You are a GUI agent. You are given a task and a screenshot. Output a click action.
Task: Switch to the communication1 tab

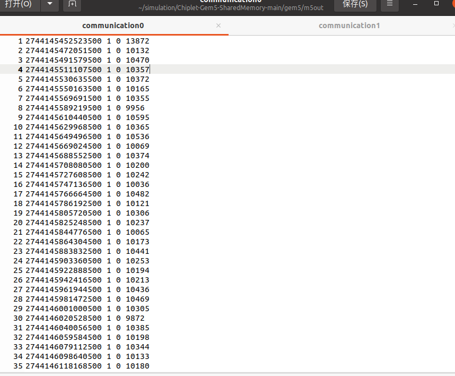[x=349, y=25]
